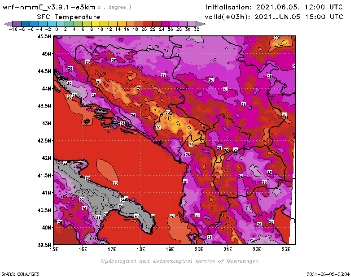Click the model title wrf-nmmE_v3.9.1-e3km
359x277 pixels.
(49, 7)
